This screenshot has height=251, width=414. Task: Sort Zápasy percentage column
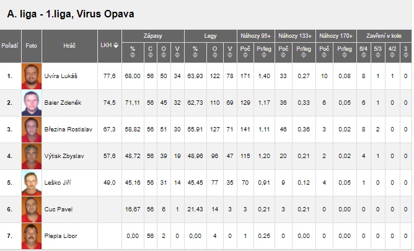[133, 55]
